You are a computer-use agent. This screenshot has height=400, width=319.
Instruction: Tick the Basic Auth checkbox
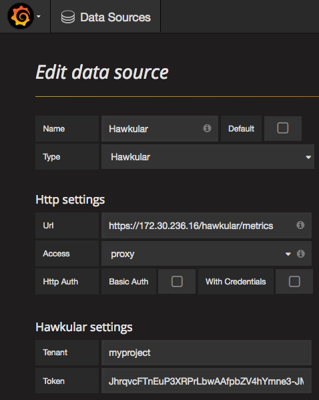pos(177,282)
